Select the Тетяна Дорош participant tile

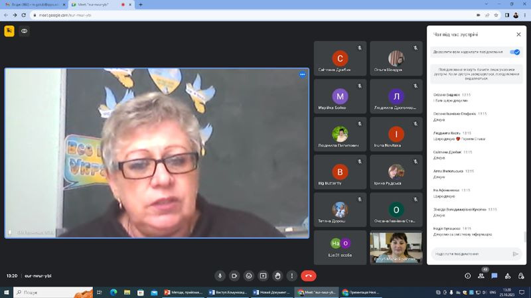(340, 210)
